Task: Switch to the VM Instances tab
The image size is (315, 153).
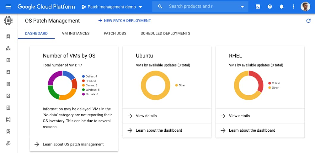Action: pos(76,33)
